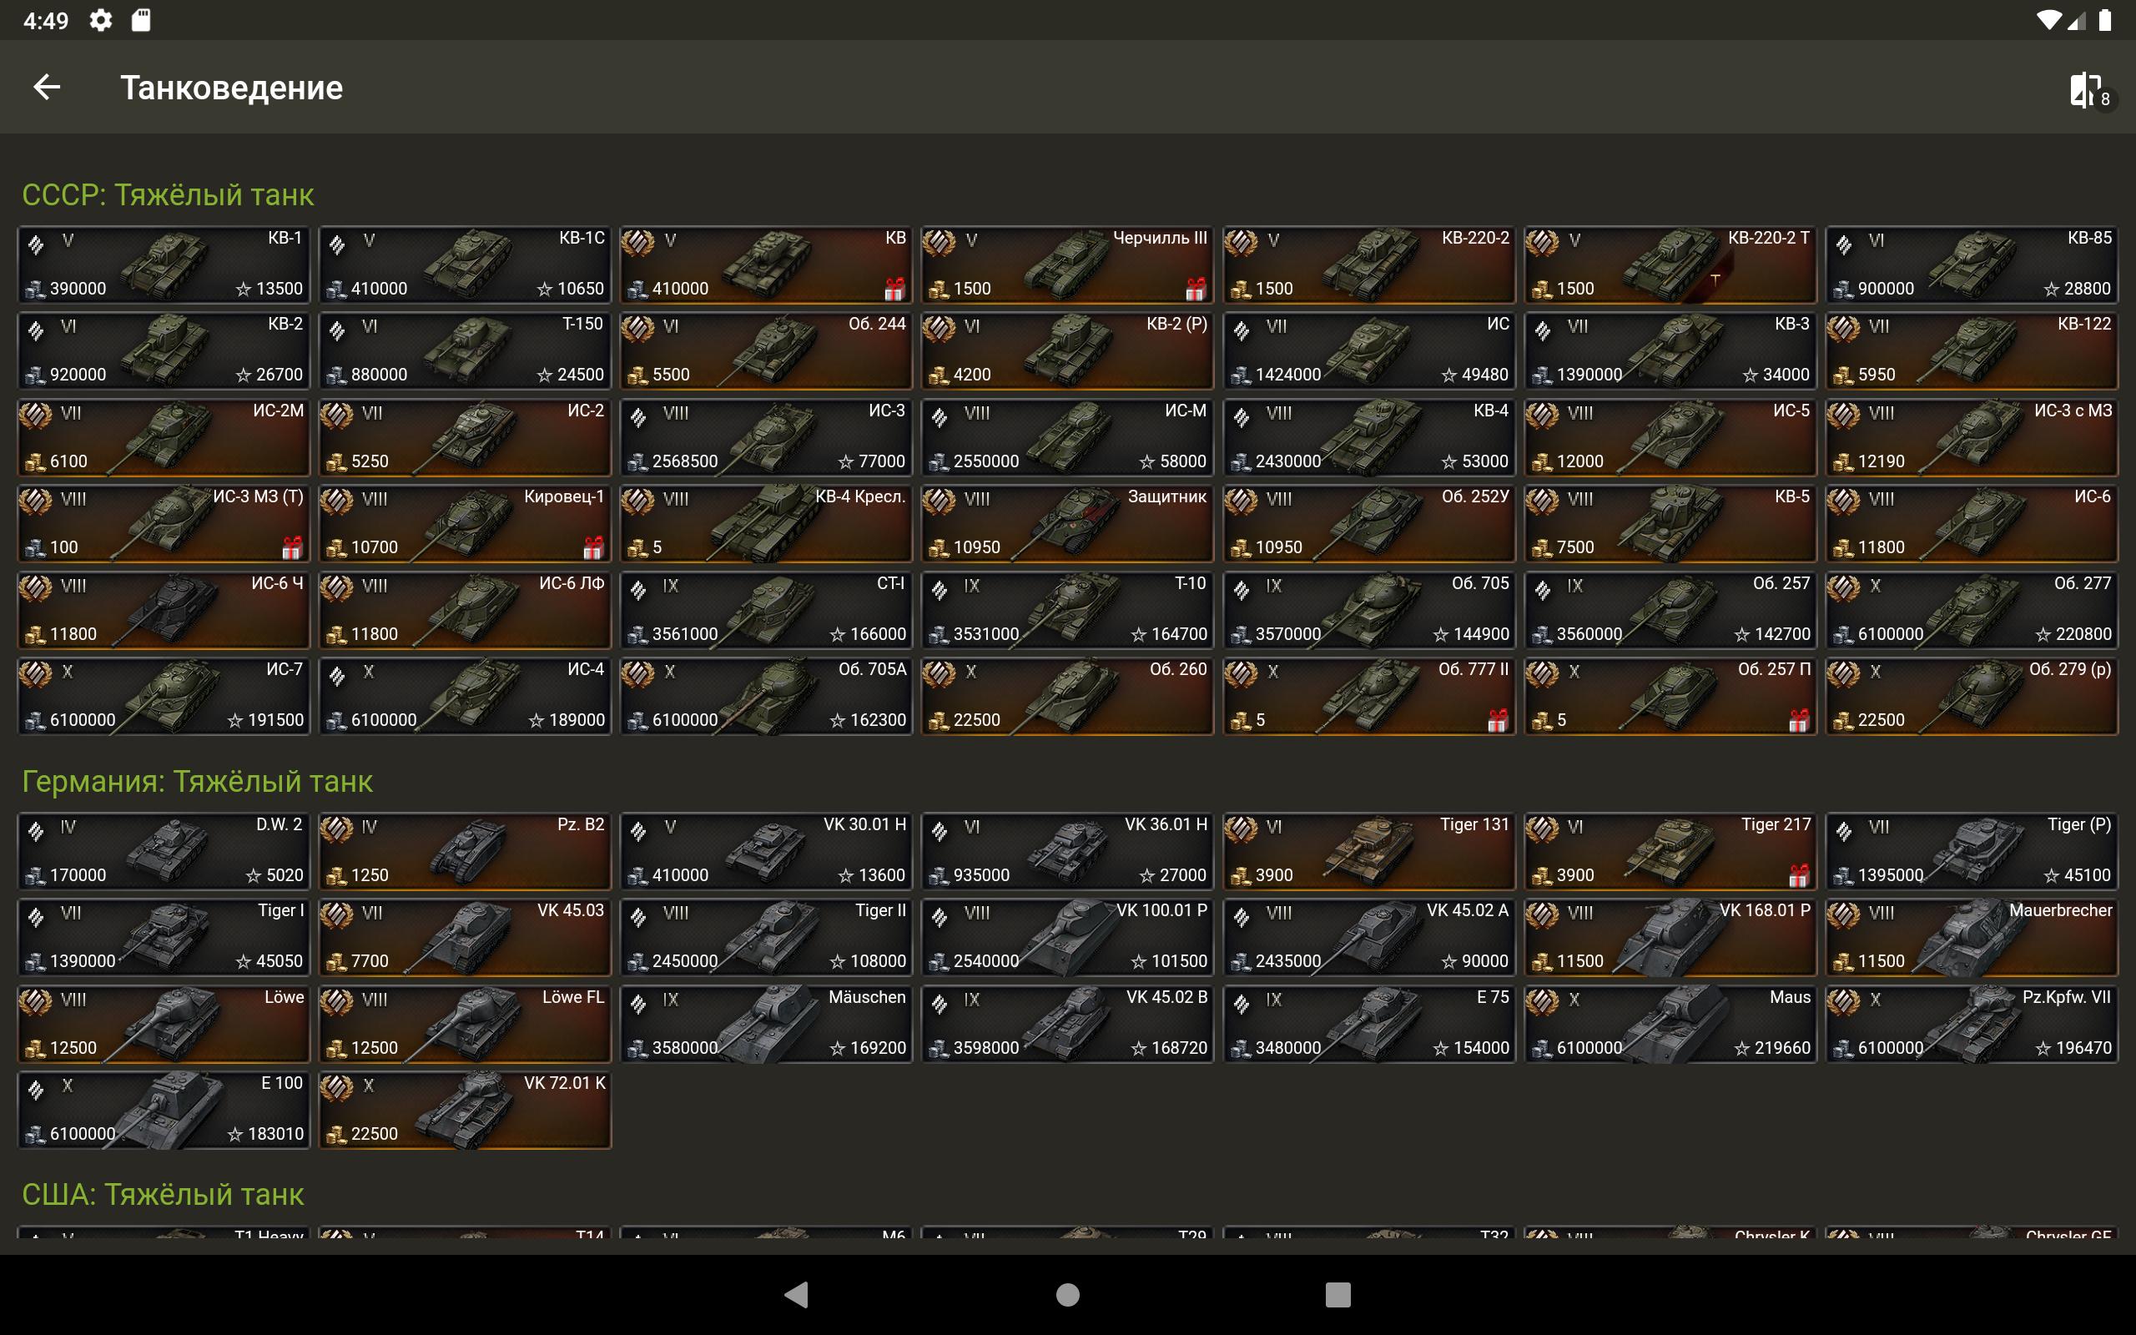Open the Android settings gear in status bar
This screenshot has height=1335, width=2136.
click(101, 20)
